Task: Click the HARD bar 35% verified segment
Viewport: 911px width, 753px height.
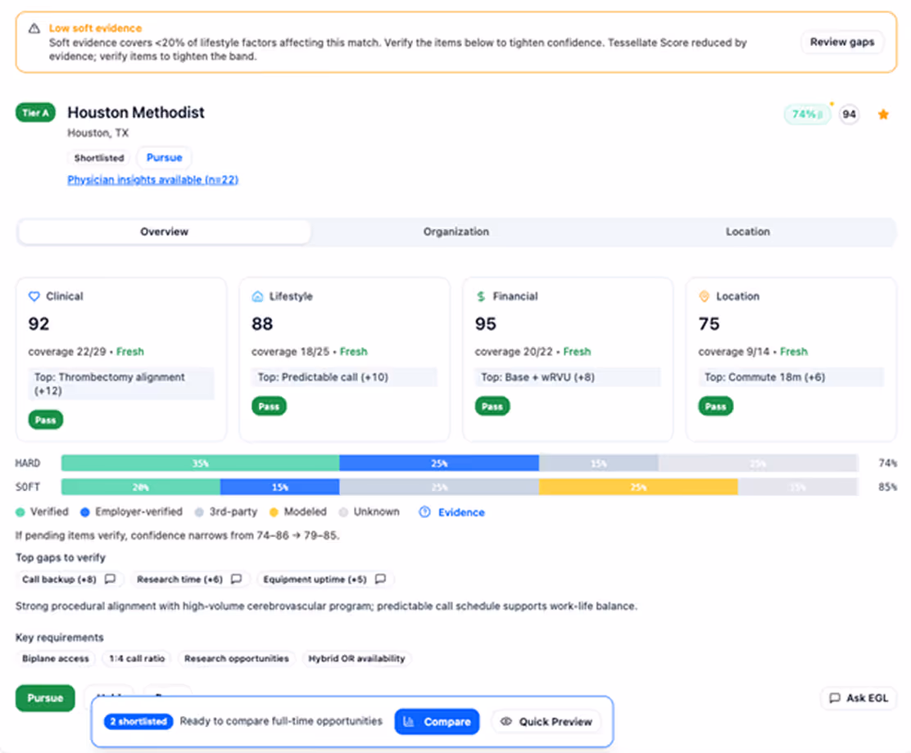Action: pyautogui.click(x=201, y=463)
